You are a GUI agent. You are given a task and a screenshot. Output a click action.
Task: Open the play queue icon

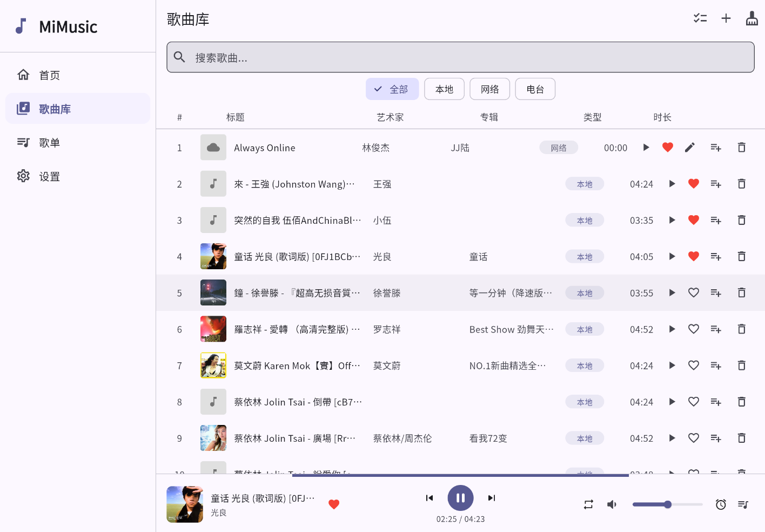coord(743,504)
